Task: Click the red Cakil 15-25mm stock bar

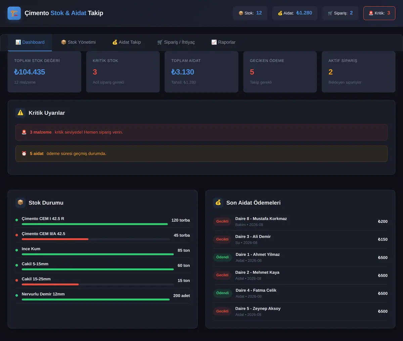Action: point(50,284)
